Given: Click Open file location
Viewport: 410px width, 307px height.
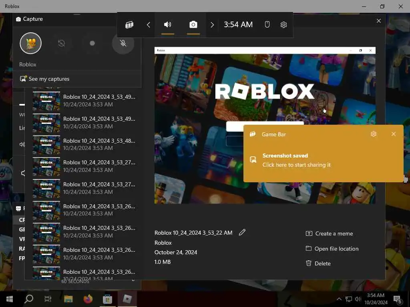Looking at the screenshot, I should point(332,249).
